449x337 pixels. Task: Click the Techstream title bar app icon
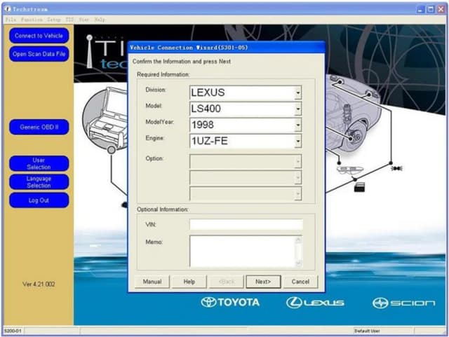pyautogui.click(x=6, y=9)
